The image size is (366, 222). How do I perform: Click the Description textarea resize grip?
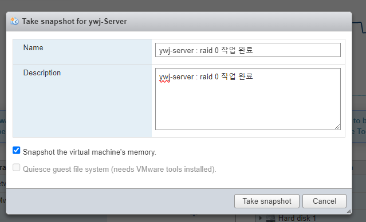pos(337,127)
